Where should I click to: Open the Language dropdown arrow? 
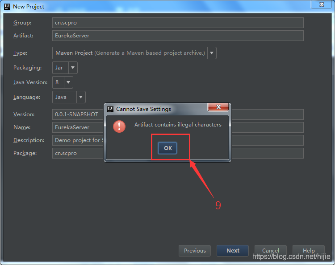(81, 97)
